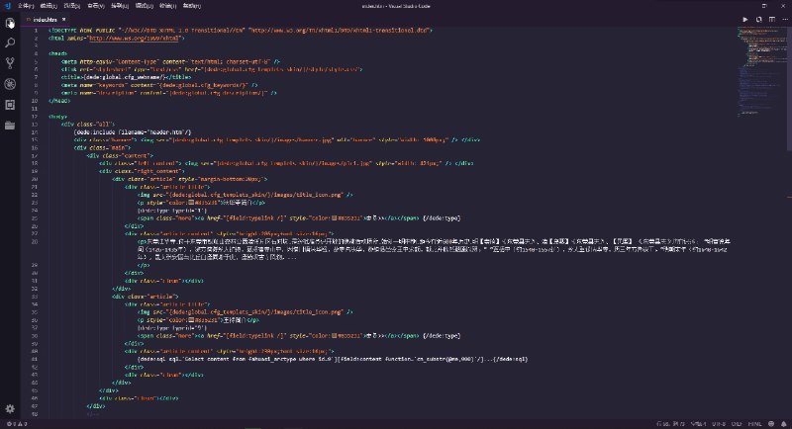Click the title tag with cfg_webname on line 7

tap(126, 77)
